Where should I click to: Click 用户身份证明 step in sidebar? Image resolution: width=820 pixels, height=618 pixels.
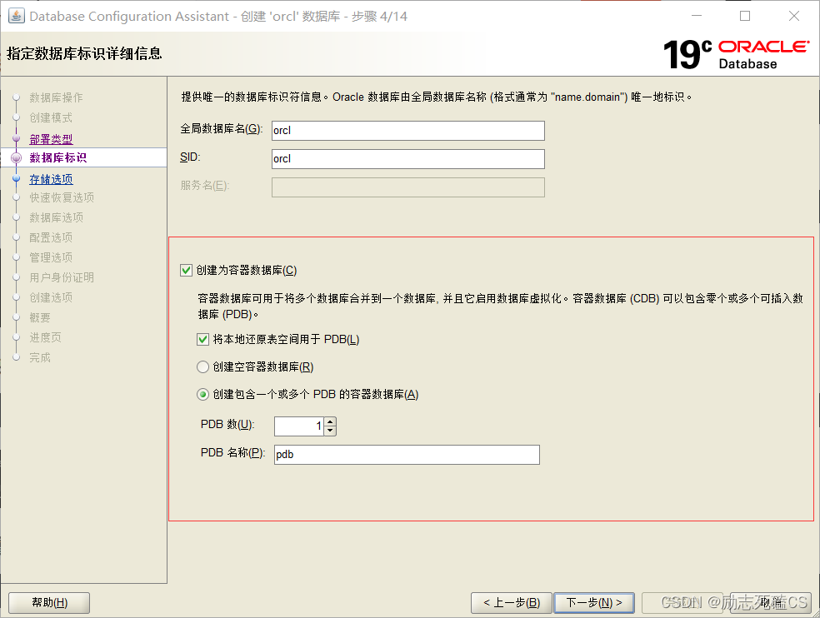tap(62, 277)
